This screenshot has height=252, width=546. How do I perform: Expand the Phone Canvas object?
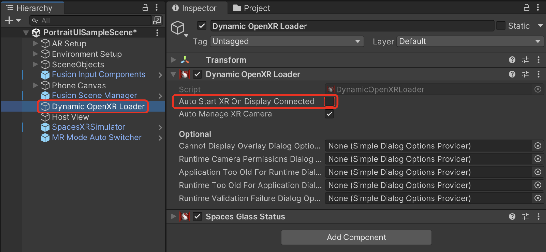(35, 85)
